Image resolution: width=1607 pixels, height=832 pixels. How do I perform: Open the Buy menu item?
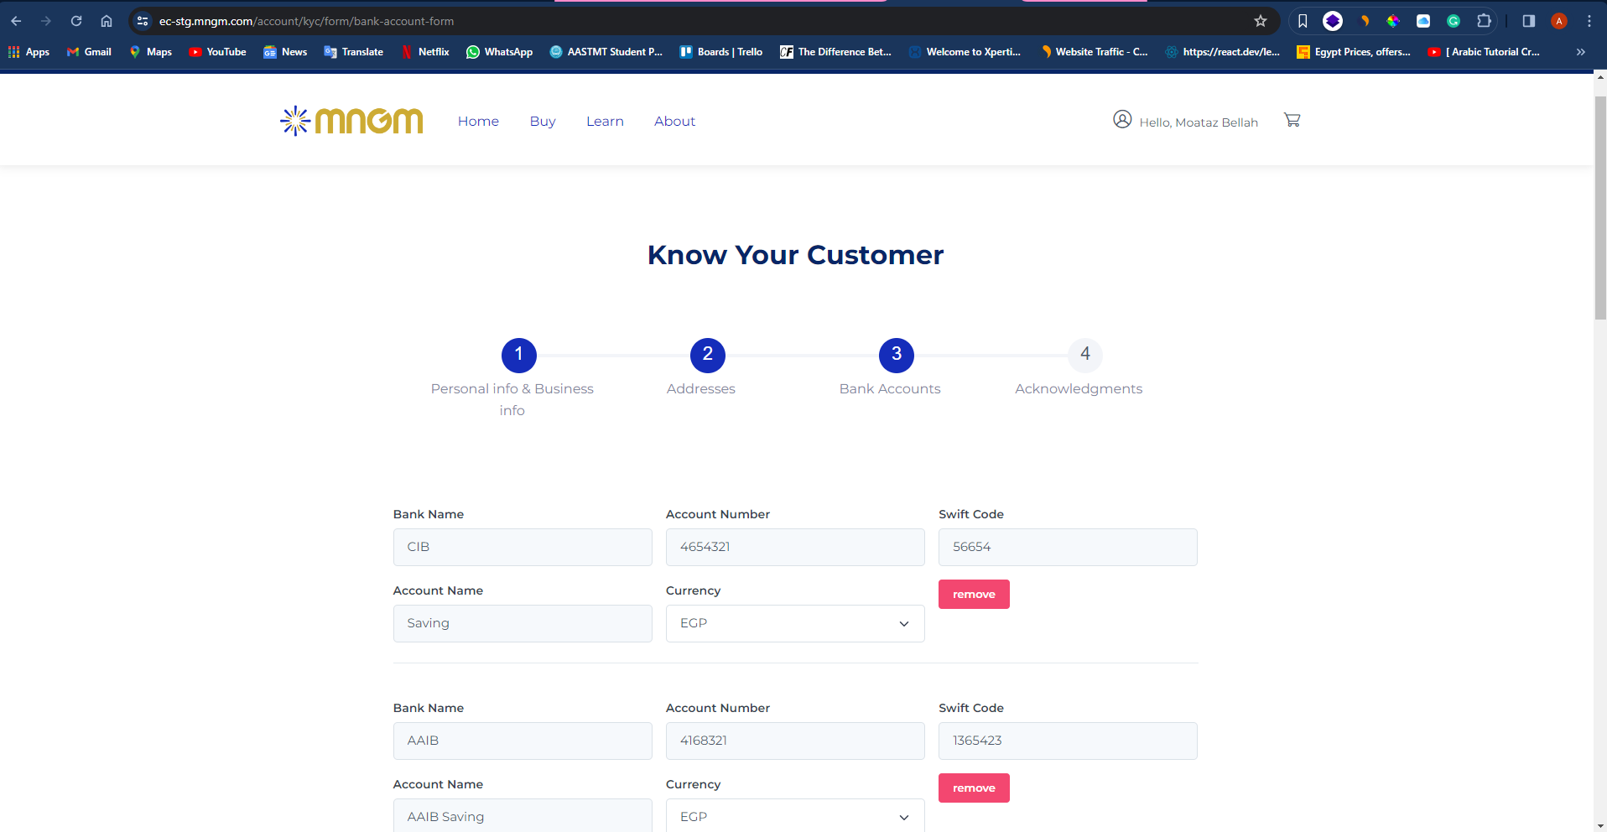click(543, 122)
